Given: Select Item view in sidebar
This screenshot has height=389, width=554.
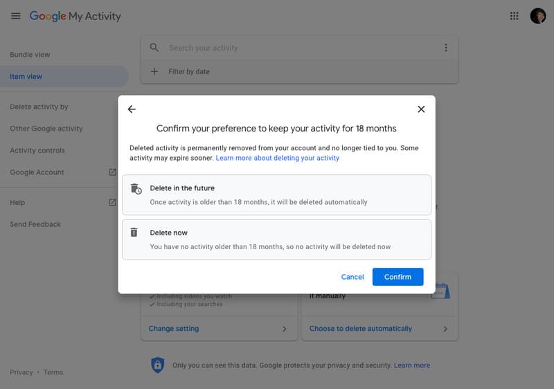Looking at the screenshot, I should [26, 77].
